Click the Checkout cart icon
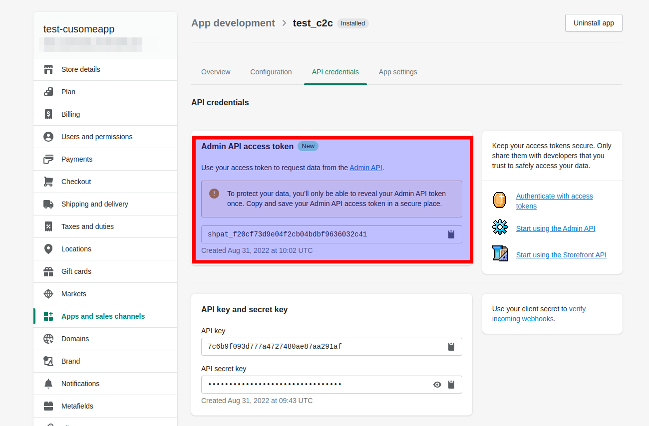Image resolution: width=649 pixels, height=426 pixels. [48, 182]
